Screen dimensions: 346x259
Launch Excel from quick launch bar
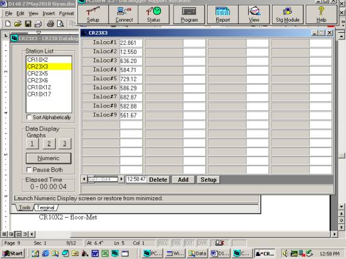[105, 254]
